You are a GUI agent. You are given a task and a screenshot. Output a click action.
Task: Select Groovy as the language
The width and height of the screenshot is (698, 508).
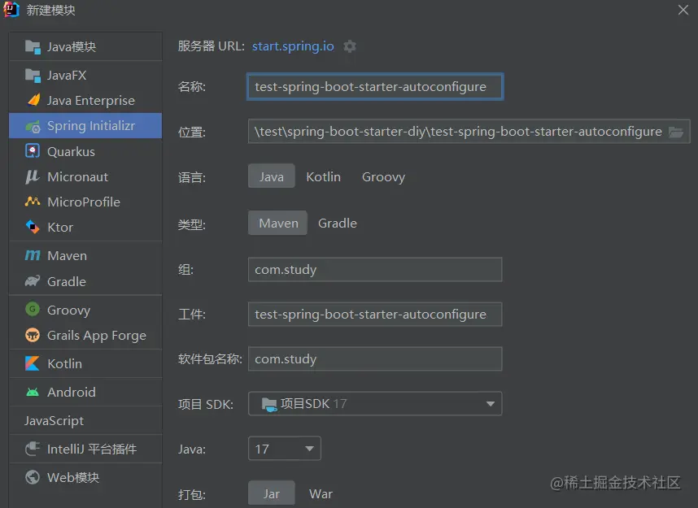click(x=383, y=176)
